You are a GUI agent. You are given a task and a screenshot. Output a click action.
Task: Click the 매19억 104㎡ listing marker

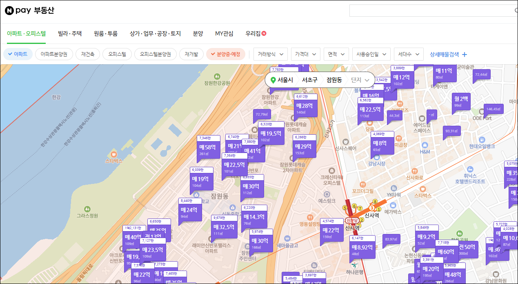point(202,181)
